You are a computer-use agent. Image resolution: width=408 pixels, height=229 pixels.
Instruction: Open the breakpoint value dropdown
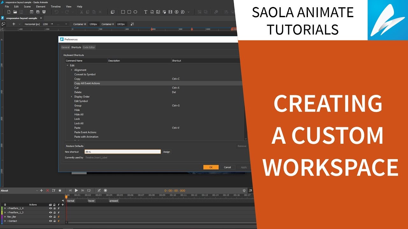pyautogui.click(x=66, y=24)
